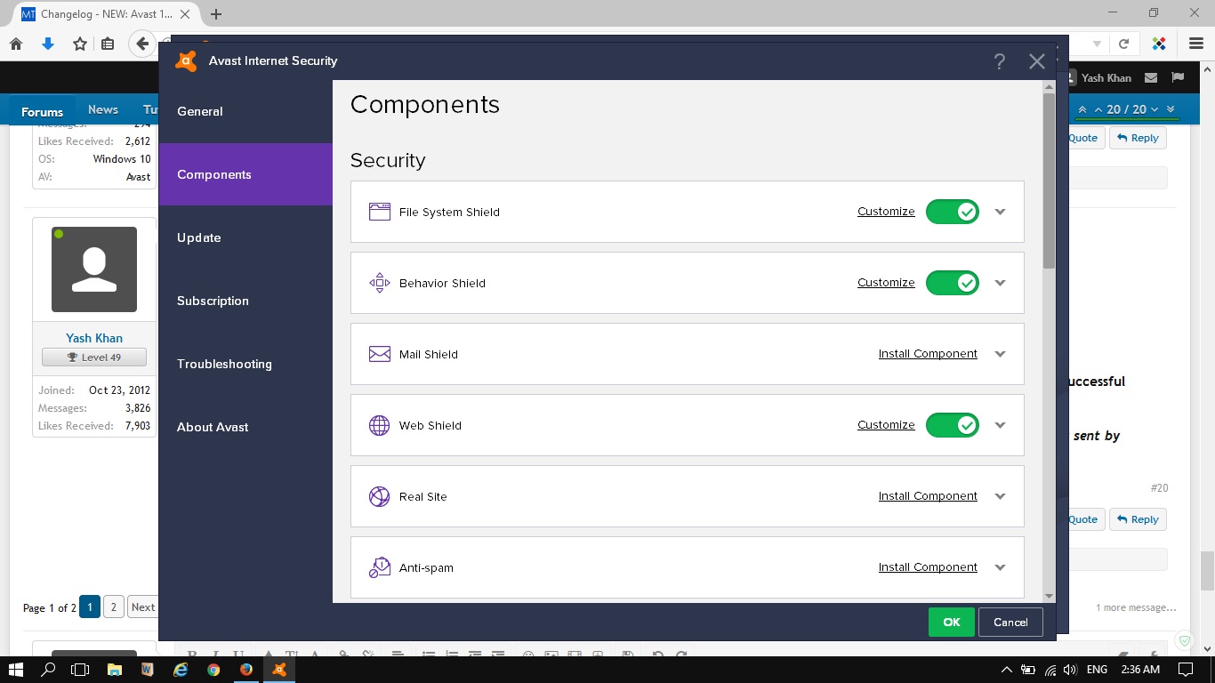Image resolution: width=1215 pixels, height=683 pixels.
Task: Click Install Component for Anti-spam
Action: pyautogui.click(x=928, y=567)
